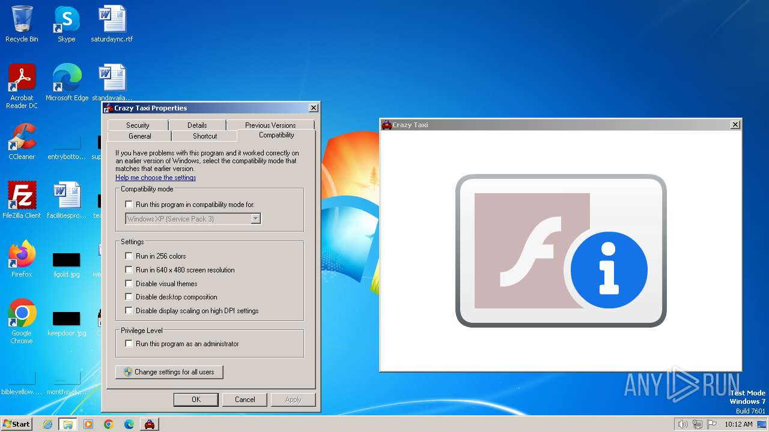Screen dimensions: 769x432
Task: Click Show desktop button at taskbar end
Action: [x=763, y=424]
